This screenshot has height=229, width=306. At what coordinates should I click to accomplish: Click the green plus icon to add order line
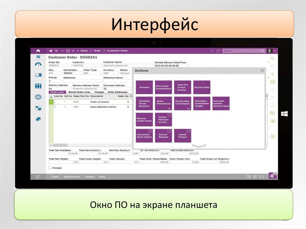(51, 97)
